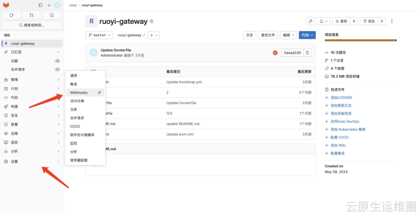The width and height of the screenshot is (417, 213).
Task: Click the search or go to field
Action: 32,25
